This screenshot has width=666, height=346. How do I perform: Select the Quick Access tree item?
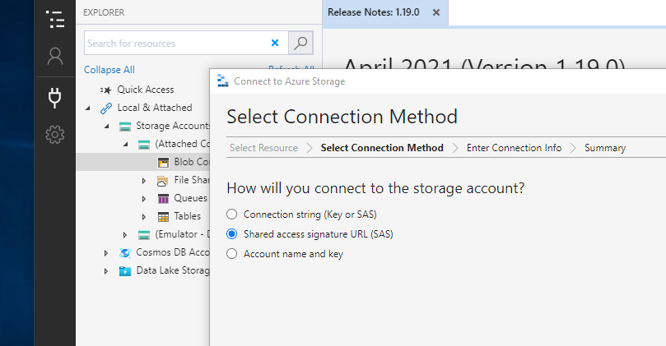pos(146,90)
